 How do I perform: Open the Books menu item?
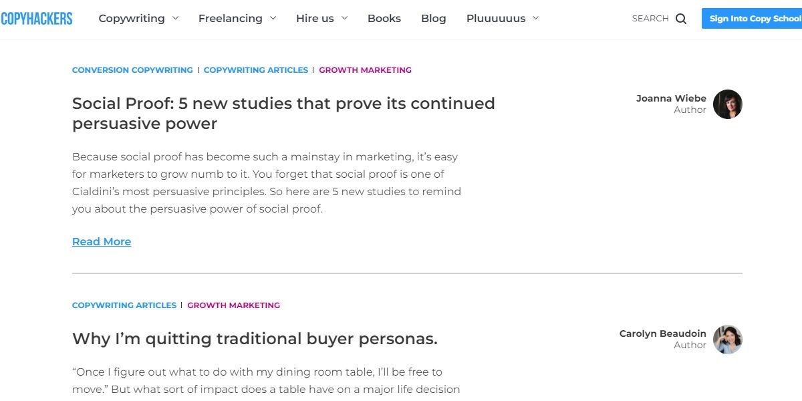click(384, 19)
